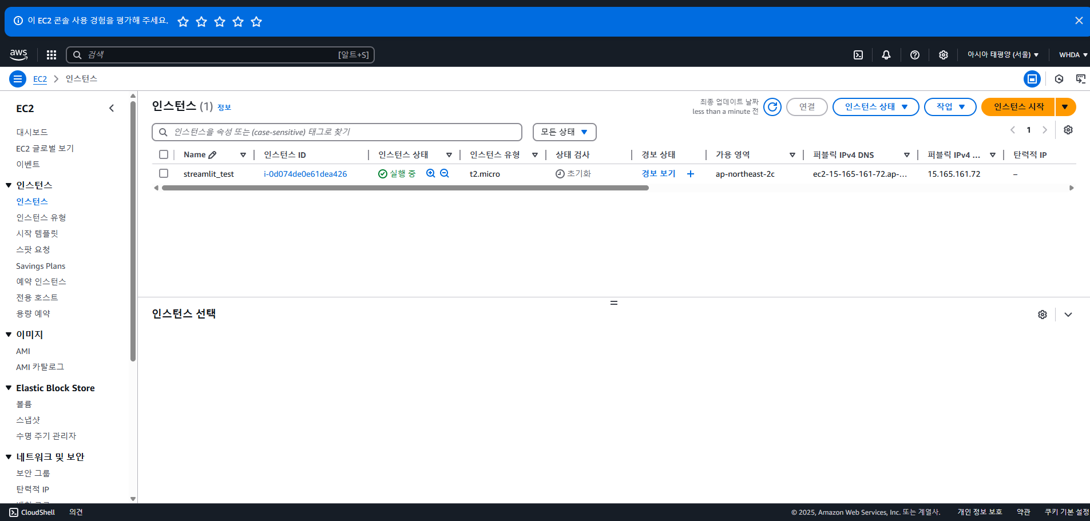Open Savings Plans in sidebar
1090x521 pixels.
point(41,266)
